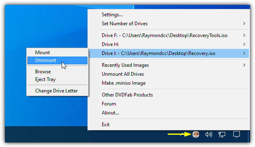Open the Action Center notification icon
Screen dimensions: 255x147
click(x=237, y=134)
